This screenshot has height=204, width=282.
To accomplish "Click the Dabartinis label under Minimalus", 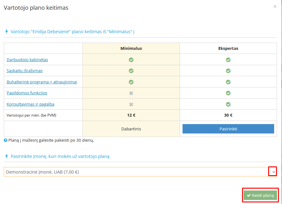I will point(131,129).
